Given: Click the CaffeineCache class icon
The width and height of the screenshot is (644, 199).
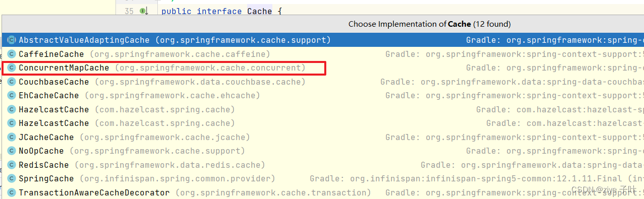Looking at the screenshot, I should [12, 54].
